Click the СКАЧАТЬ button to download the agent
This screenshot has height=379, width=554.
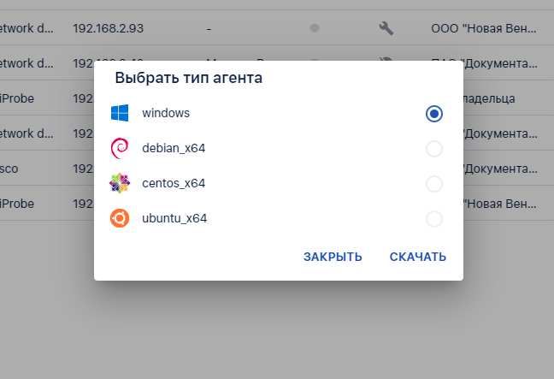pos(418,257)
